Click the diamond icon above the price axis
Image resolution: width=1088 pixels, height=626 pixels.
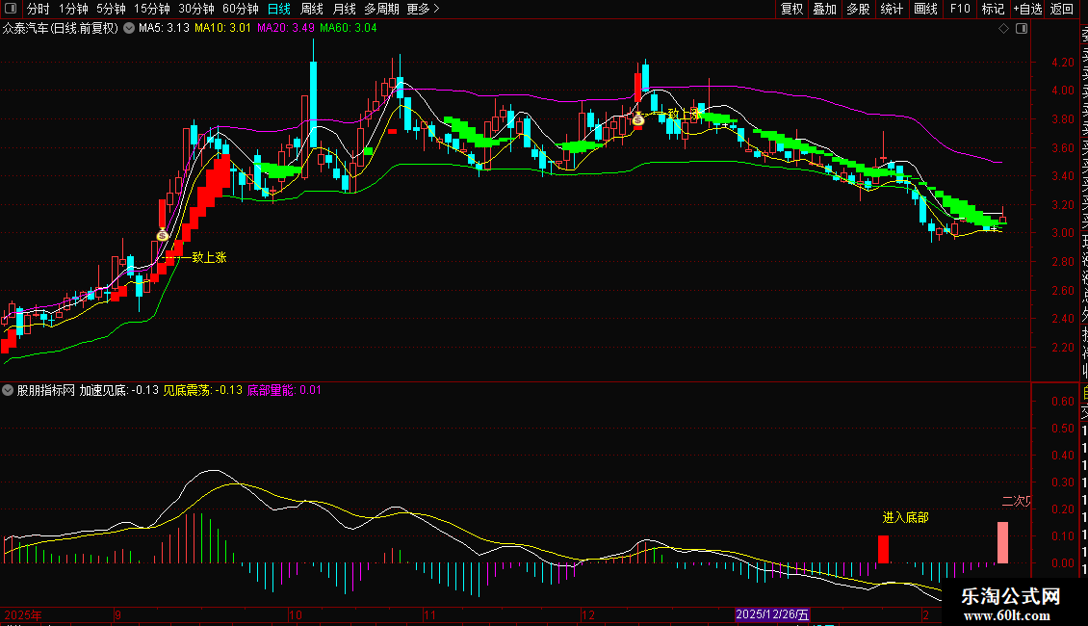(x=1004, y=29)
